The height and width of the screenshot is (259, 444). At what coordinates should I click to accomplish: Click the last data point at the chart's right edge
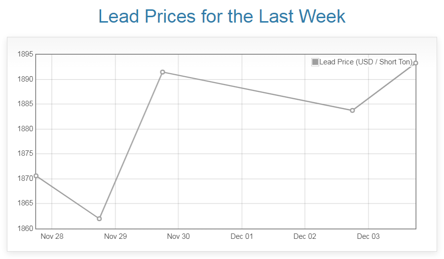tap(415, 63)
